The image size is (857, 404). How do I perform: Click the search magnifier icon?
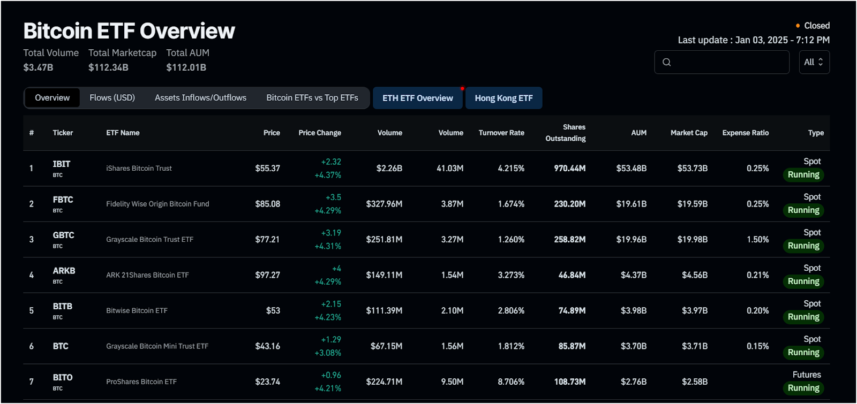point(666,62)
